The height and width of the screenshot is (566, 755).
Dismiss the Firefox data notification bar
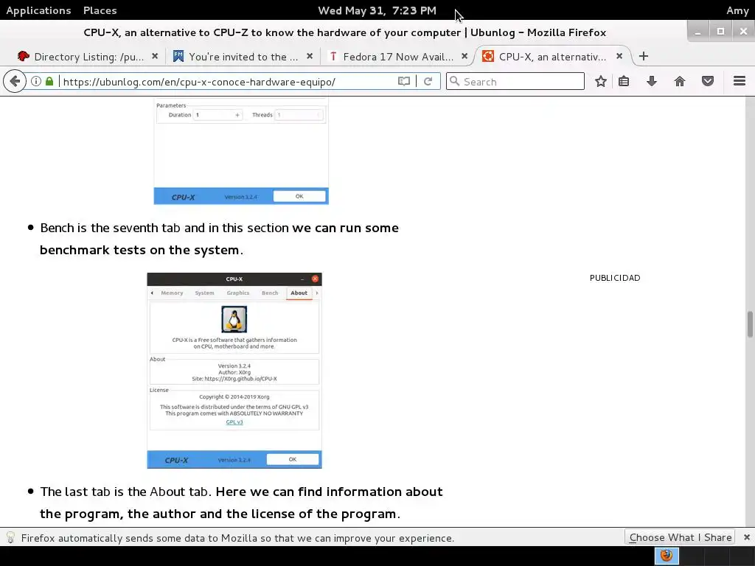(x=746, y=537)
